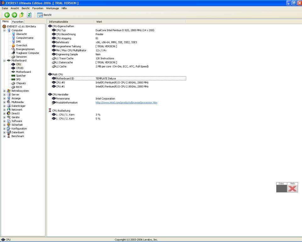Click the Sicherheit shield icon
Viewport: 302px width, 242px height.
tap(9, 125)
